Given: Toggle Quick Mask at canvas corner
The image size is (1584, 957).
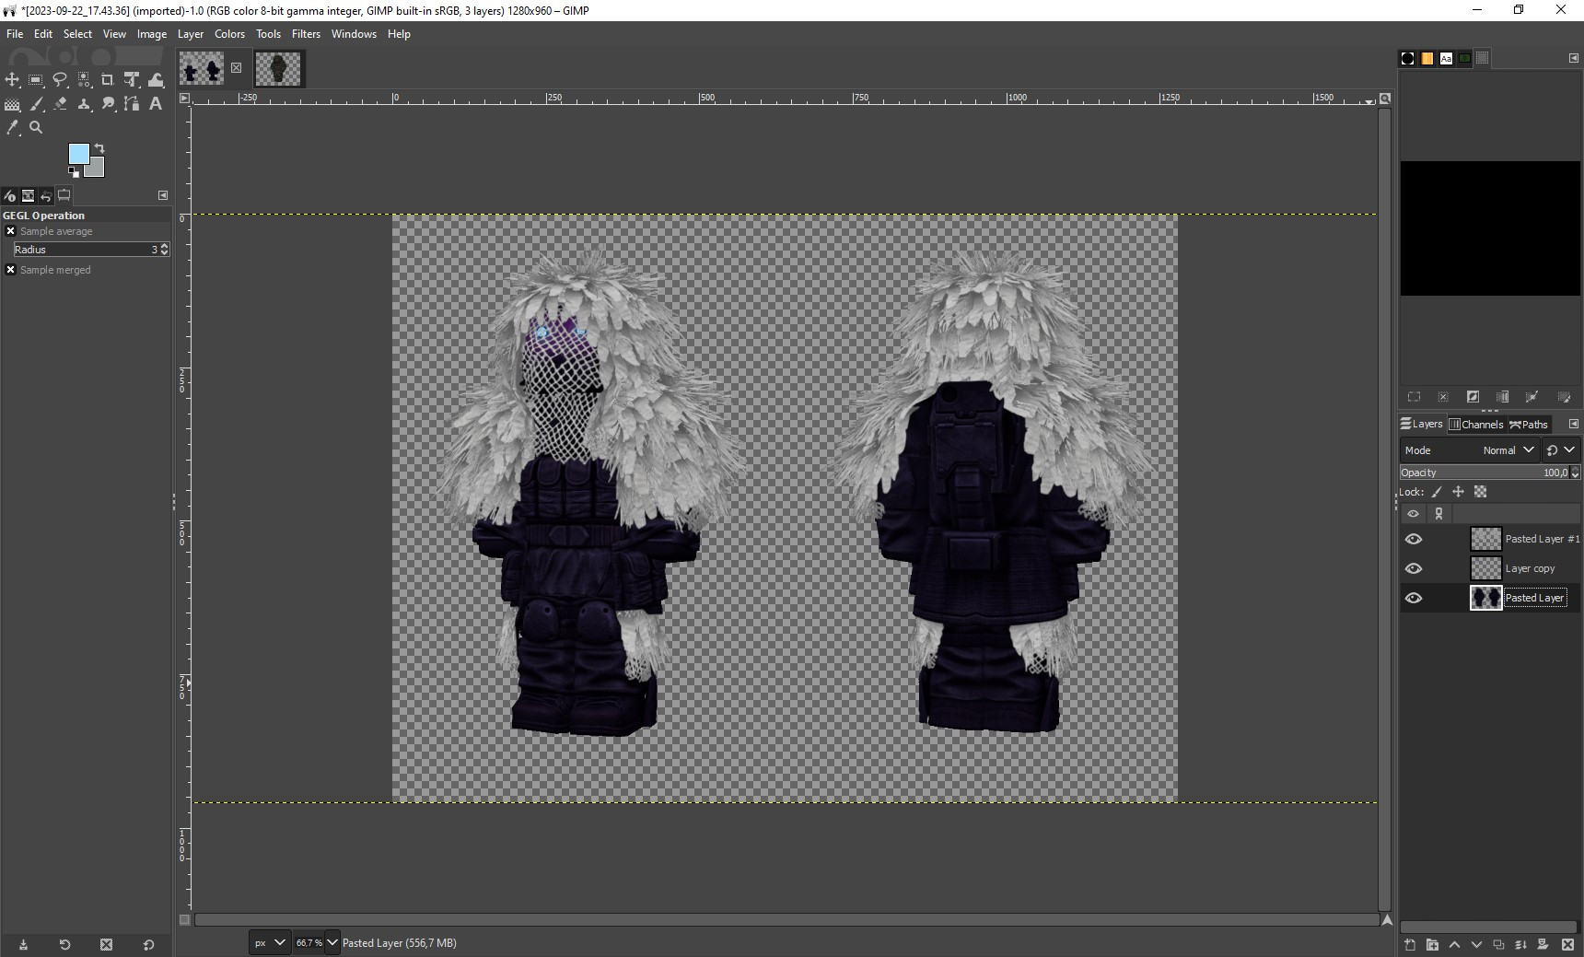Looking at the screenshot, I should (x=184, y=919).
